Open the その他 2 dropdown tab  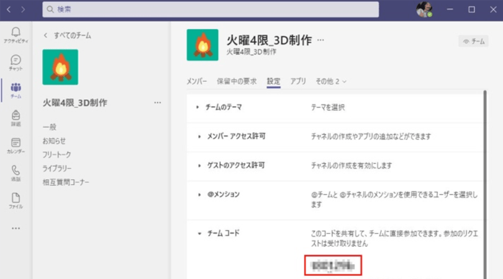331,81
